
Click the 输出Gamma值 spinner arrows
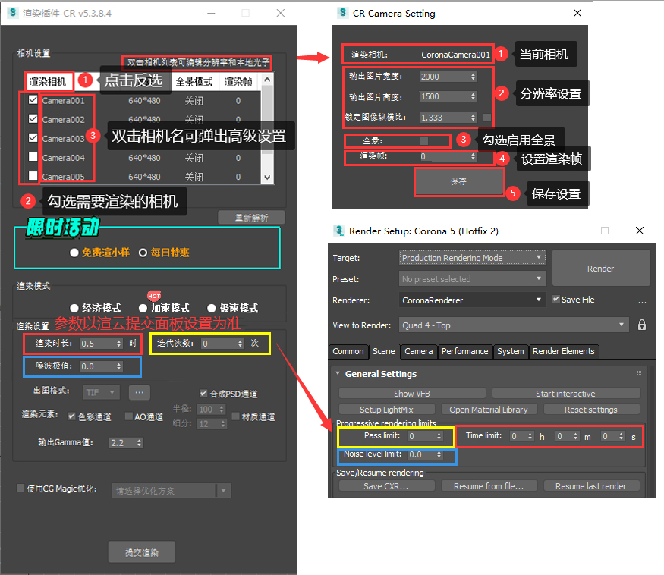[x=140, y=443]
